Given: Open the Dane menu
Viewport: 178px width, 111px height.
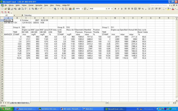Looking at the screenshot, I should tap(46, 5).
